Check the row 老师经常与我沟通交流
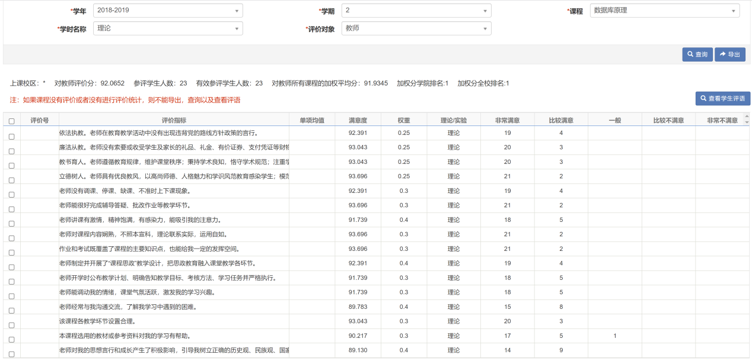Screen dimensions: 752x361 [11, 310]
